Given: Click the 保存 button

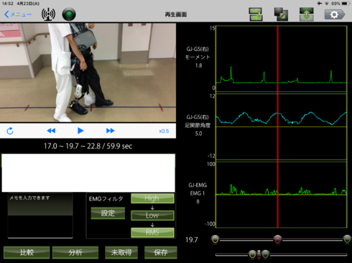Looking at the screenshot, I should click(x=161, y=252).
